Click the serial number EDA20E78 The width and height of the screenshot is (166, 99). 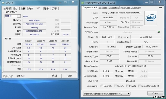34,35
